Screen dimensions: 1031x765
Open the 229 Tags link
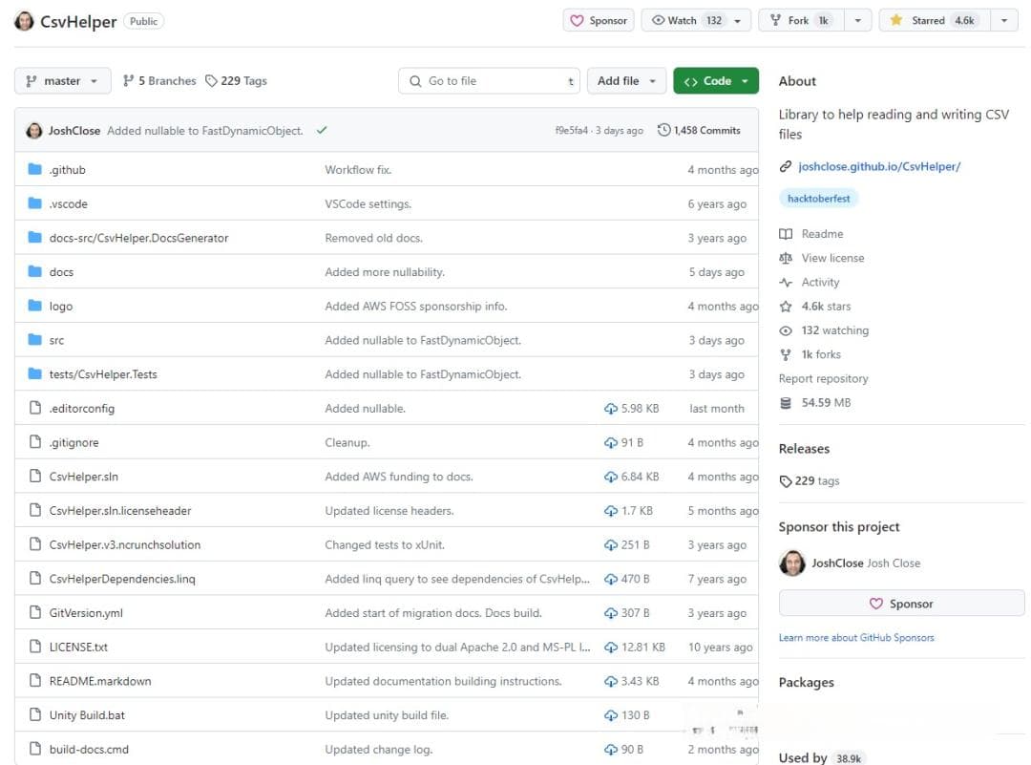[x=236, y=81]
